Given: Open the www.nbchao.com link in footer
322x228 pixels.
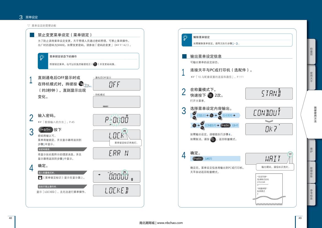Looking at the screenshot, I should pos(170,223).
